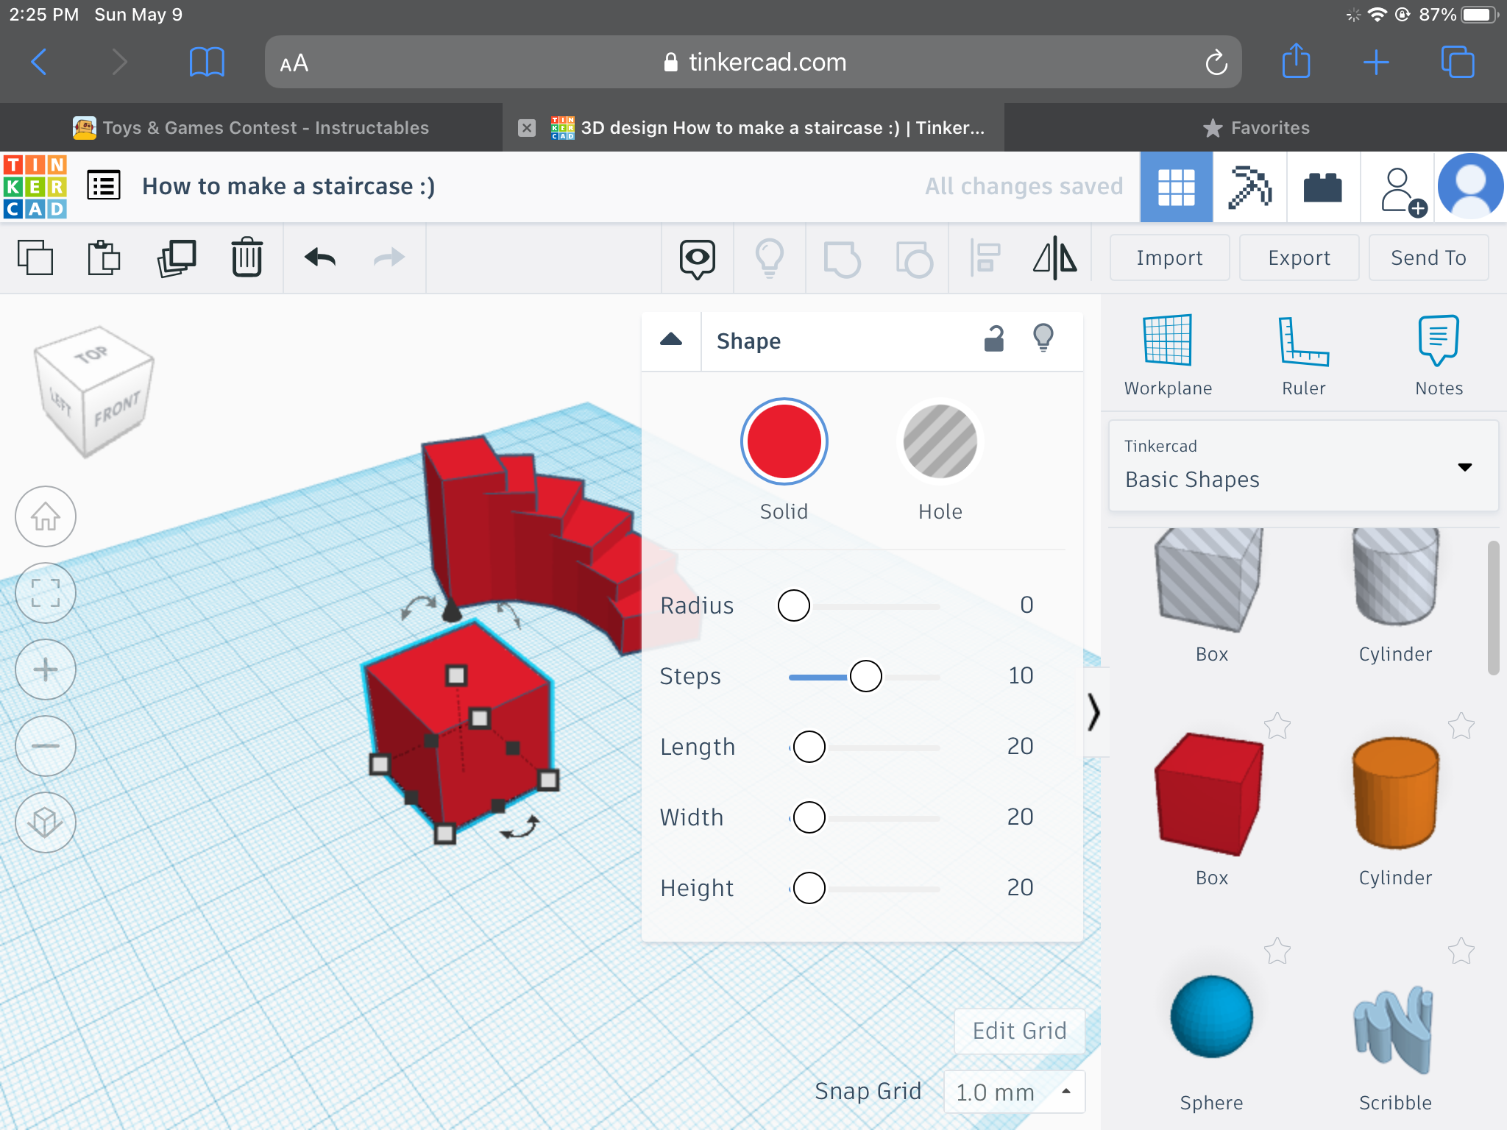This screenshot has height=1130, width=1507.
Task: Toggle notes visibility eye icon
Action: coord(697,259)
